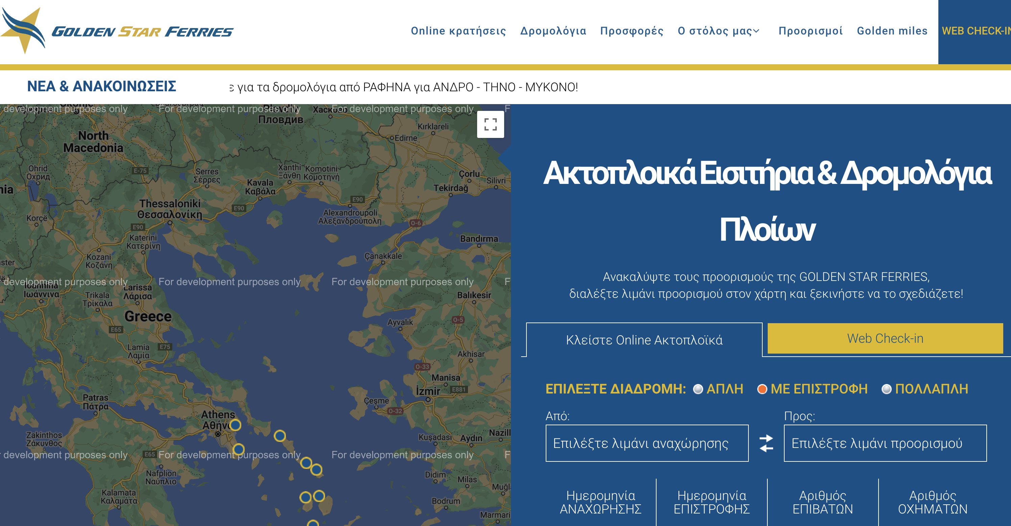Click the left marker of the Tinos pair
1011x526 pixels.
(x=306, y=463)
